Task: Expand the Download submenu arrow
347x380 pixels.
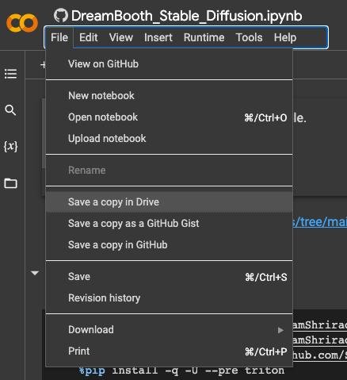Action: point(280,330)
